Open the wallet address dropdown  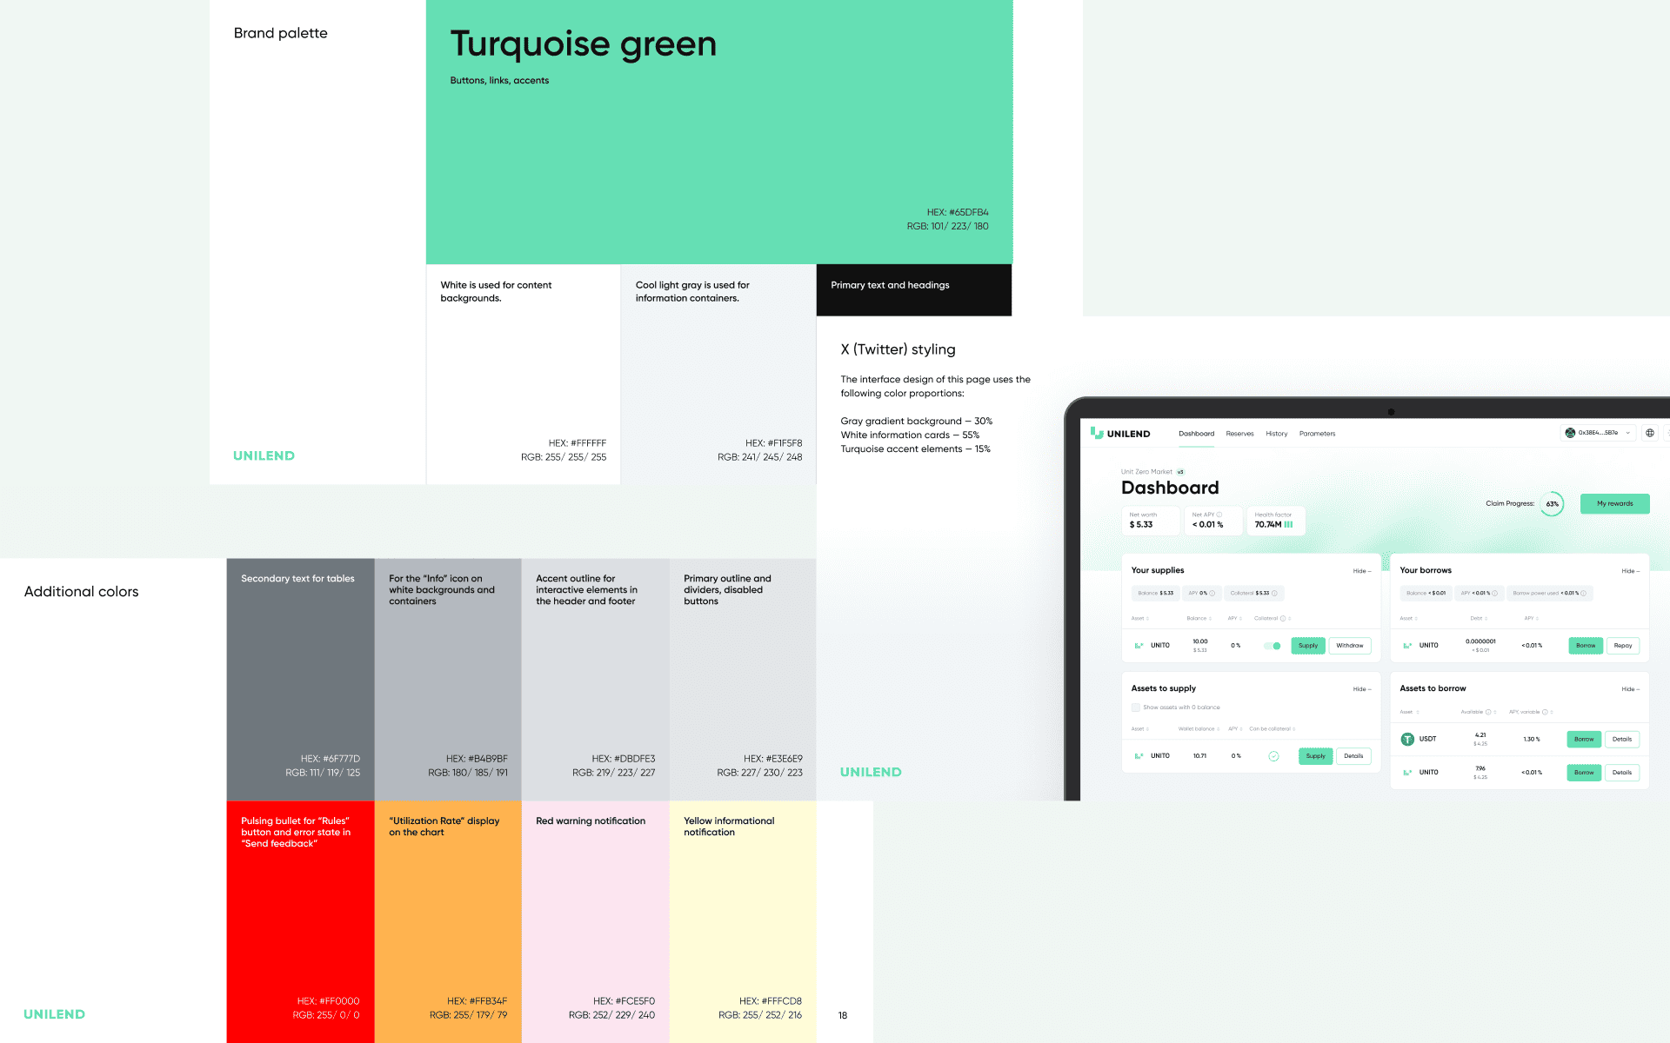(1599, 433)
